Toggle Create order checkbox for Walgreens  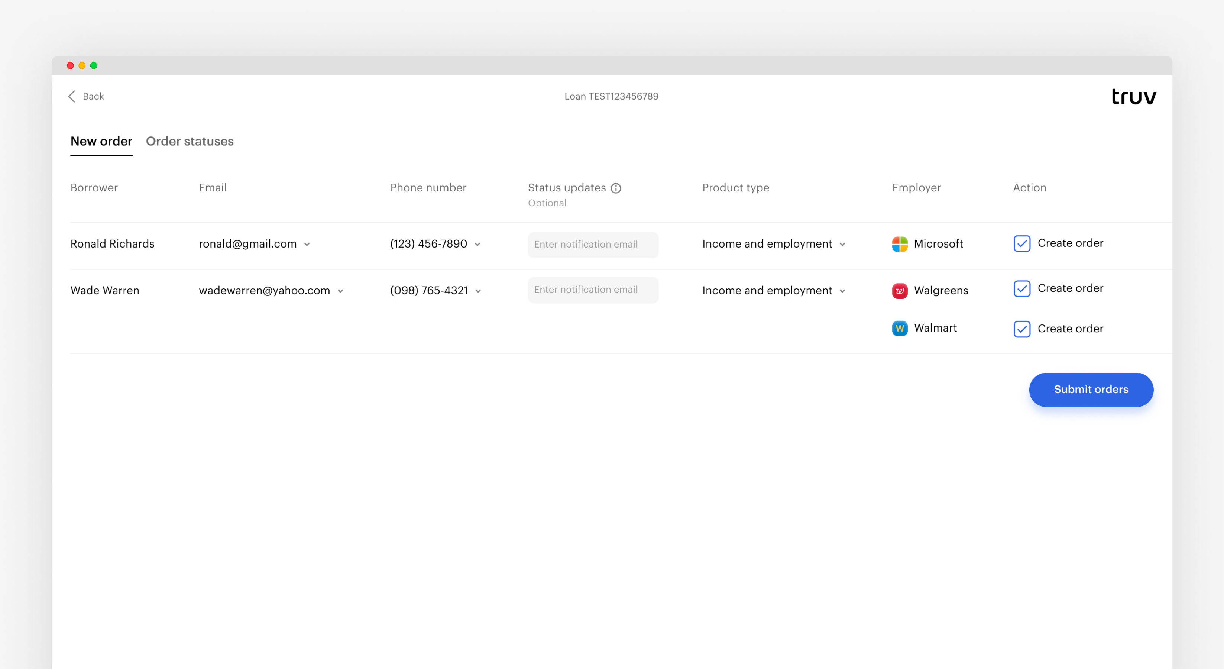pyautogui.click(x=1021, y=289)
